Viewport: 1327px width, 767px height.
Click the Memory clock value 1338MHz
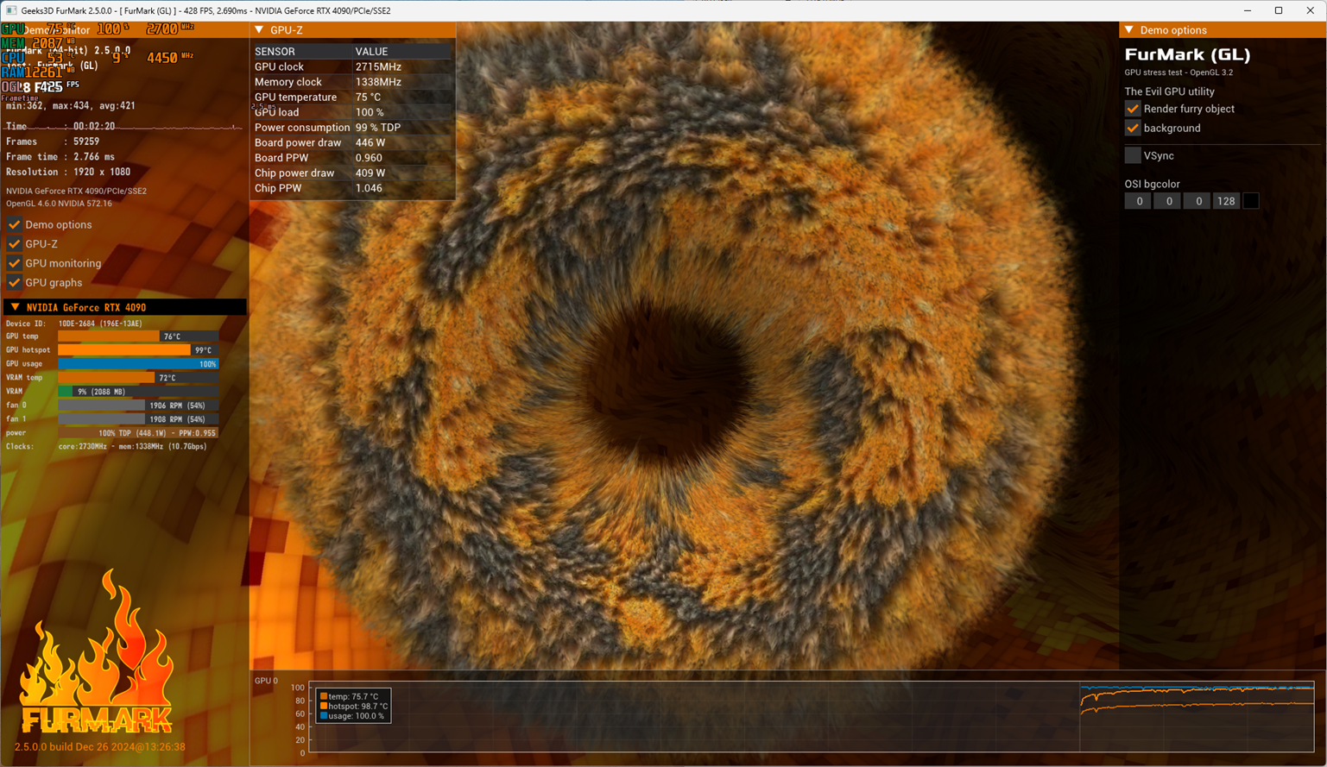tap(378, 82)
